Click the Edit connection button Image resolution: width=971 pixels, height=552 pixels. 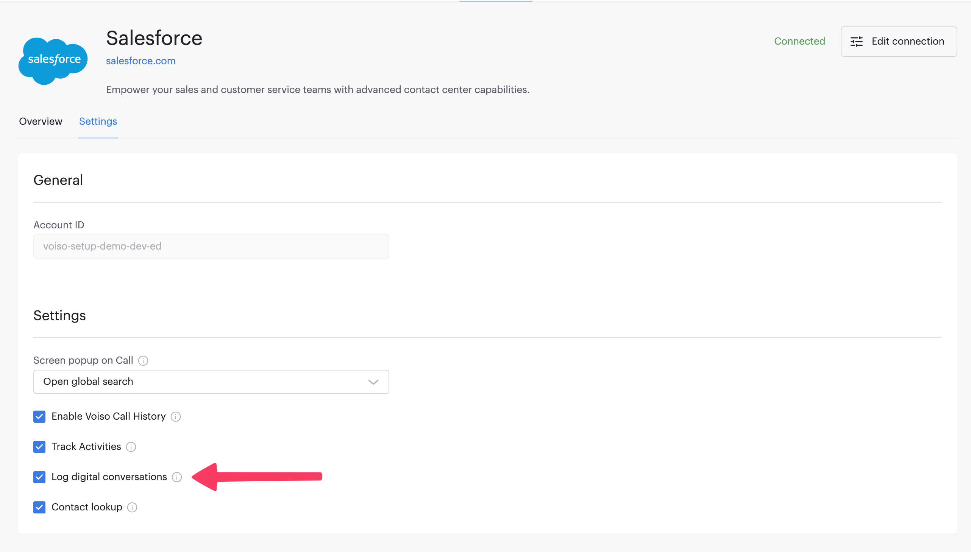tap(898, 41)
